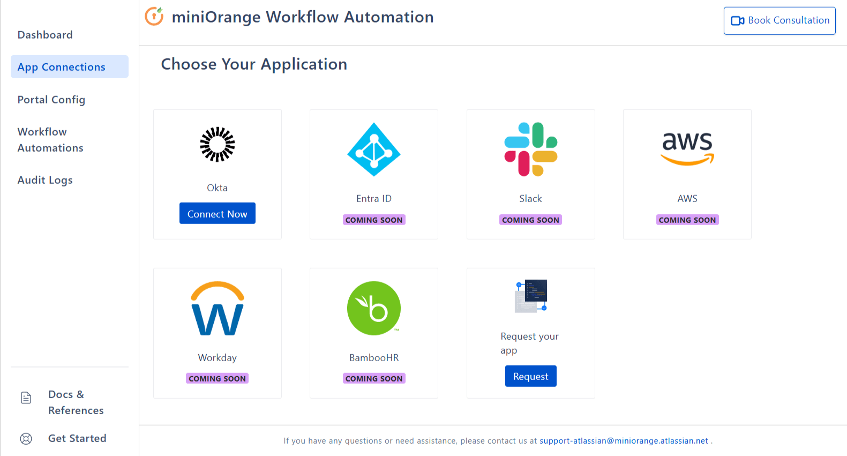Click the BambooHR green logo
The height and width of the screenshot is (456, 847).
click(x=374, y=308)
